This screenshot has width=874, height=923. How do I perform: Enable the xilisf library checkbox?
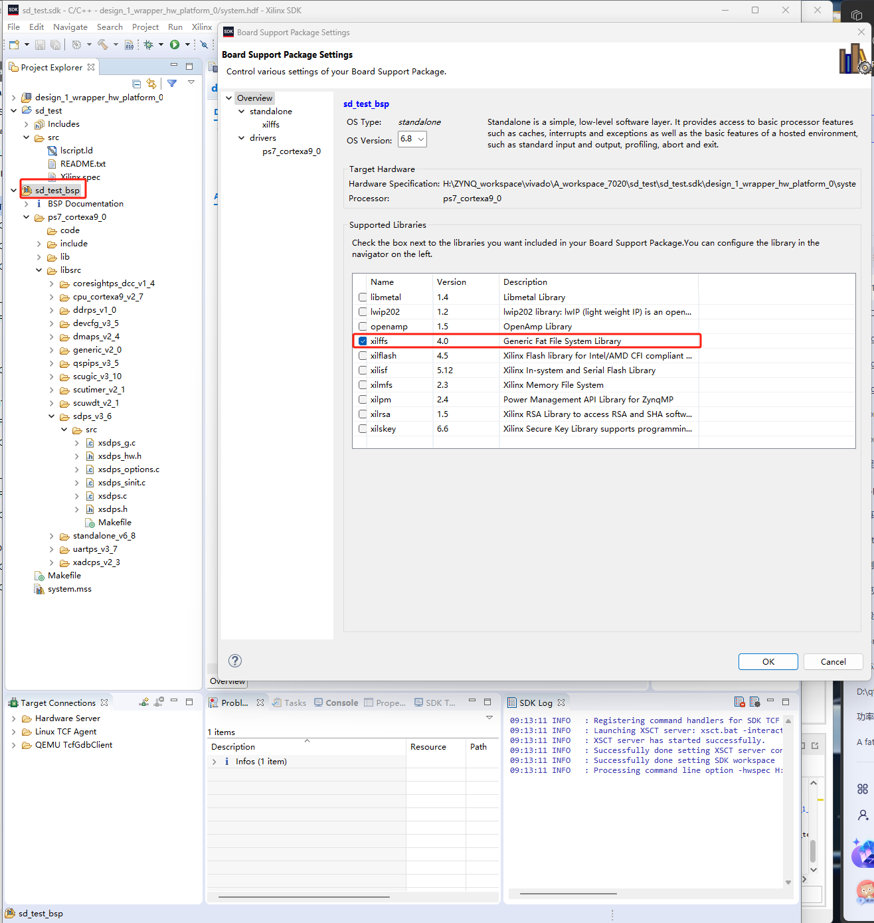[x=363, y=371]
